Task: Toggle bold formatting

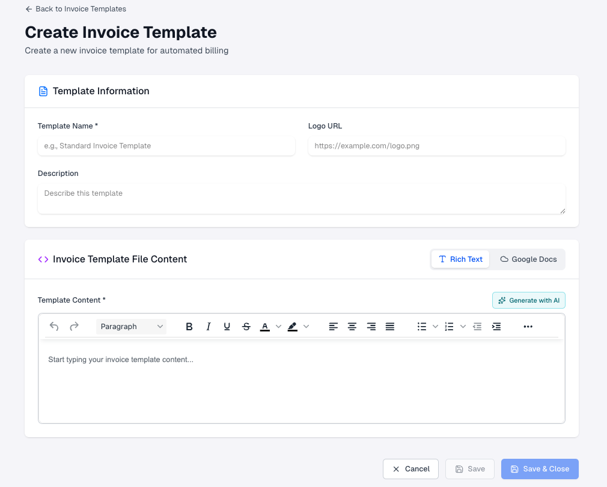Action: point(189,327)
